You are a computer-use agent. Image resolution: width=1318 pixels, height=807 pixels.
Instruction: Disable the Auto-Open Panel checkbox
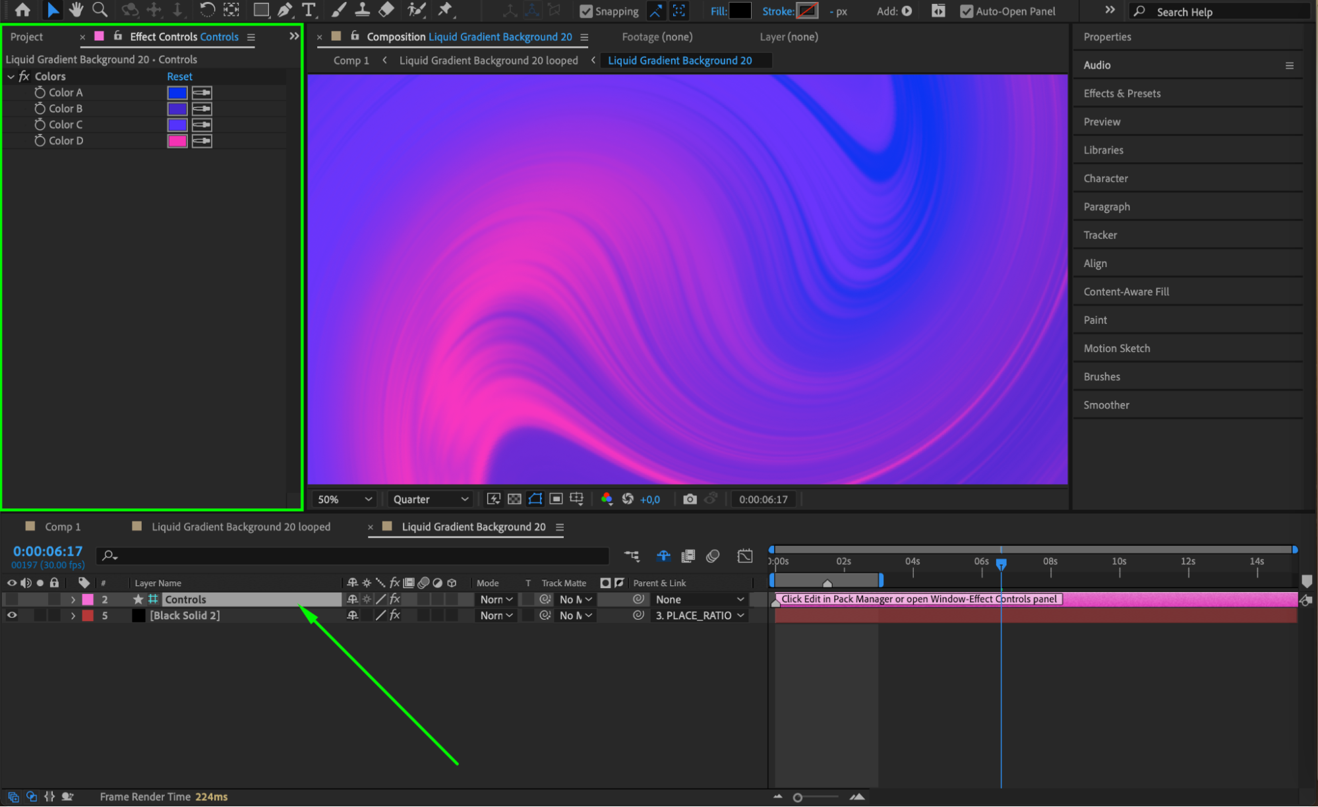pos(967,11)
